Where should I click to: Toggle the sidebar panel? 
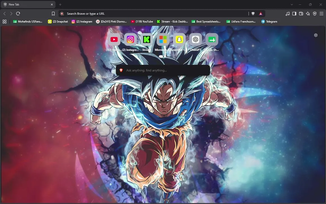tap(294, 14)
